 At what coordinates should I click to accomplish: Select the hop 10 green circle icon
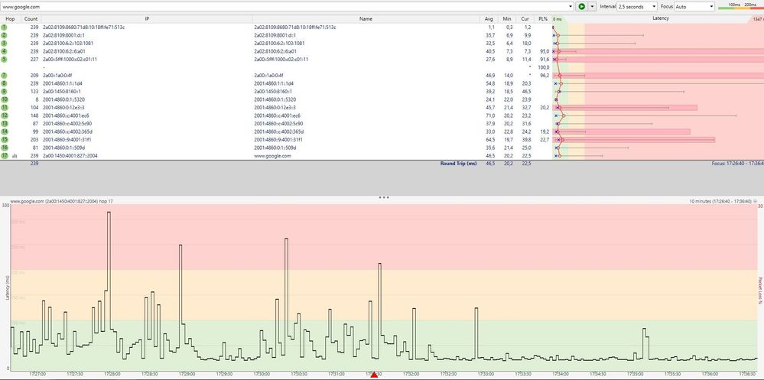[x=5, y=99]
